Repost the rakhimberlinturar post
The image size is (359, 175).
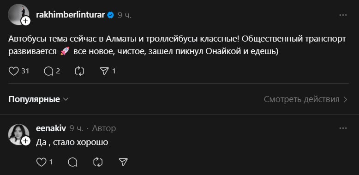[x=79, y=71]
